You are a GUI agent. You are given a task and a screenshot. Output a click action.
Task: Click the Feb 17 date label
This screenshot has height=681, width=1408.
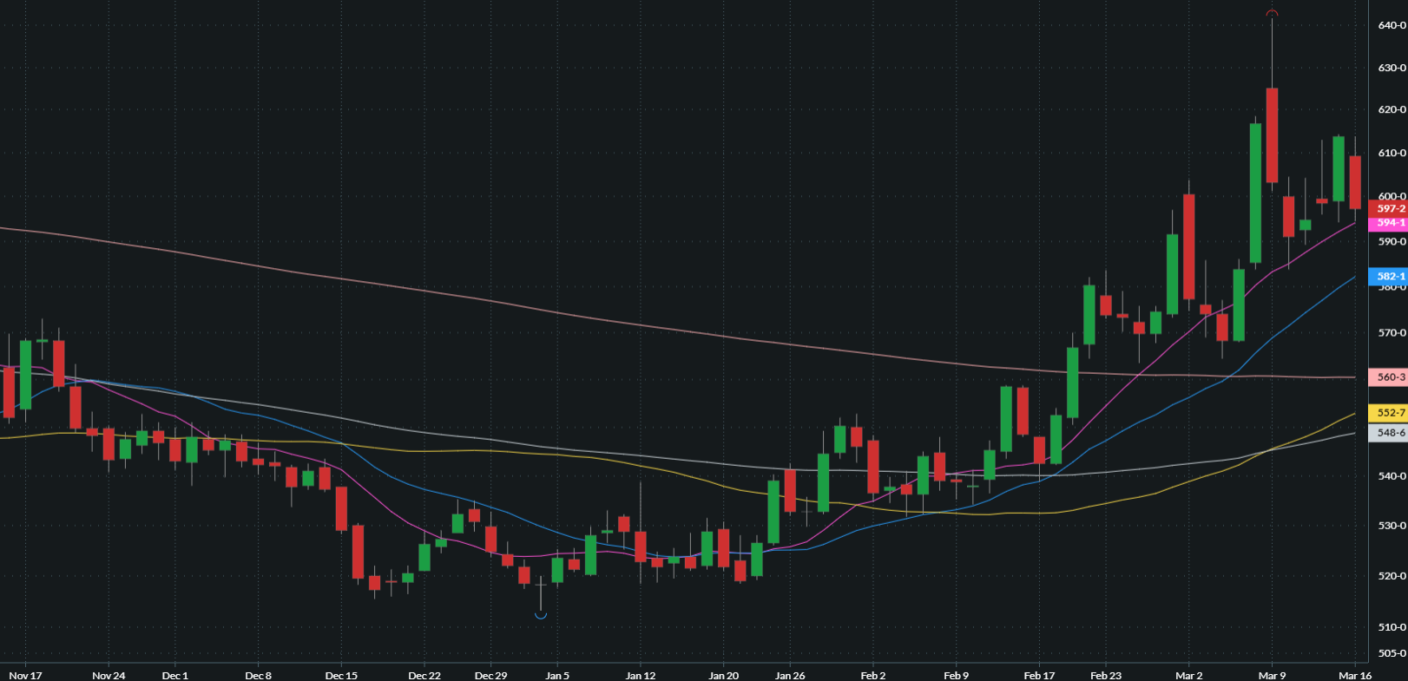pos(1039,675)
